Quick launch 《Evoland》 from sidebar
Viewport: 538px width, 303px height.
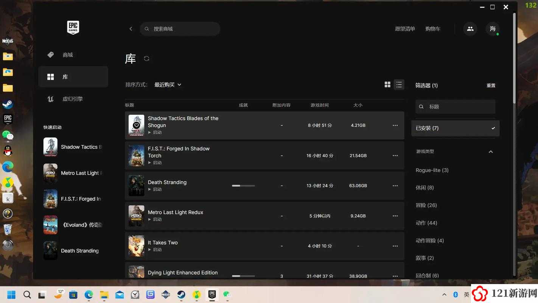[x=73, y=225]
